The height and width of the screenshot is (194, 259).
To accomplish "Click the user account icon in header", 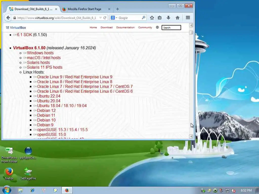I will click(x=157, y=27).
